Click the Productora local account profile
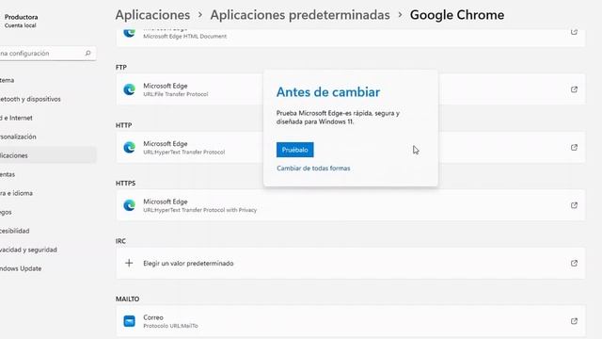This screenshot has height=339, width=602. [21, 21]
